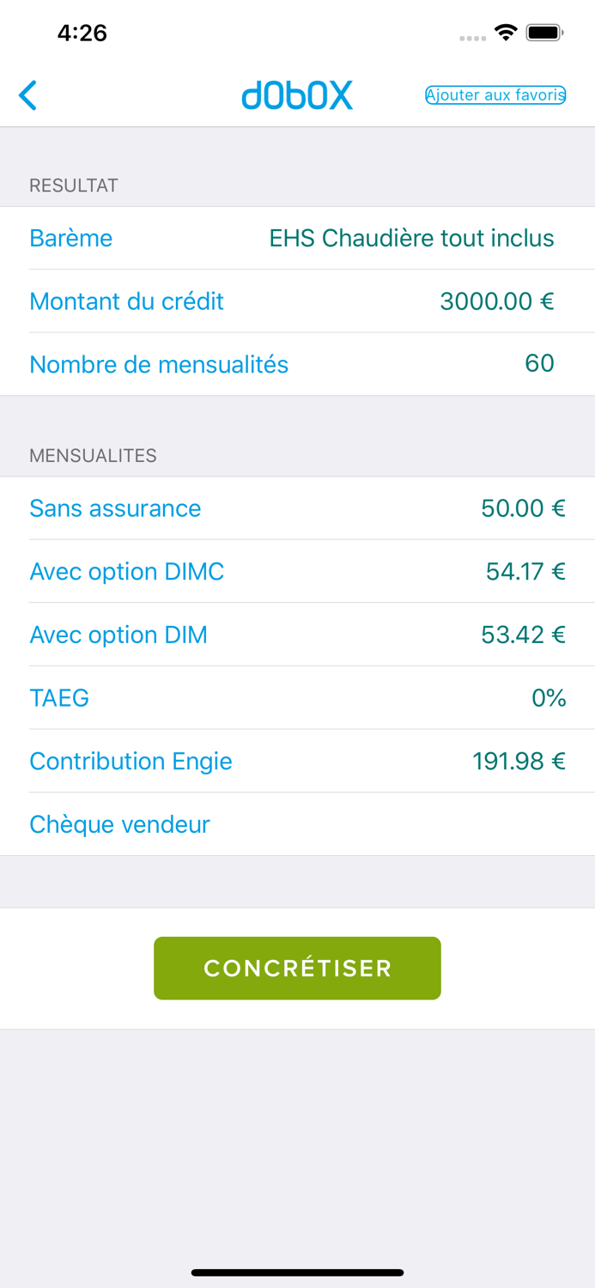
Task: Select the Barème row
Action: 70,239
